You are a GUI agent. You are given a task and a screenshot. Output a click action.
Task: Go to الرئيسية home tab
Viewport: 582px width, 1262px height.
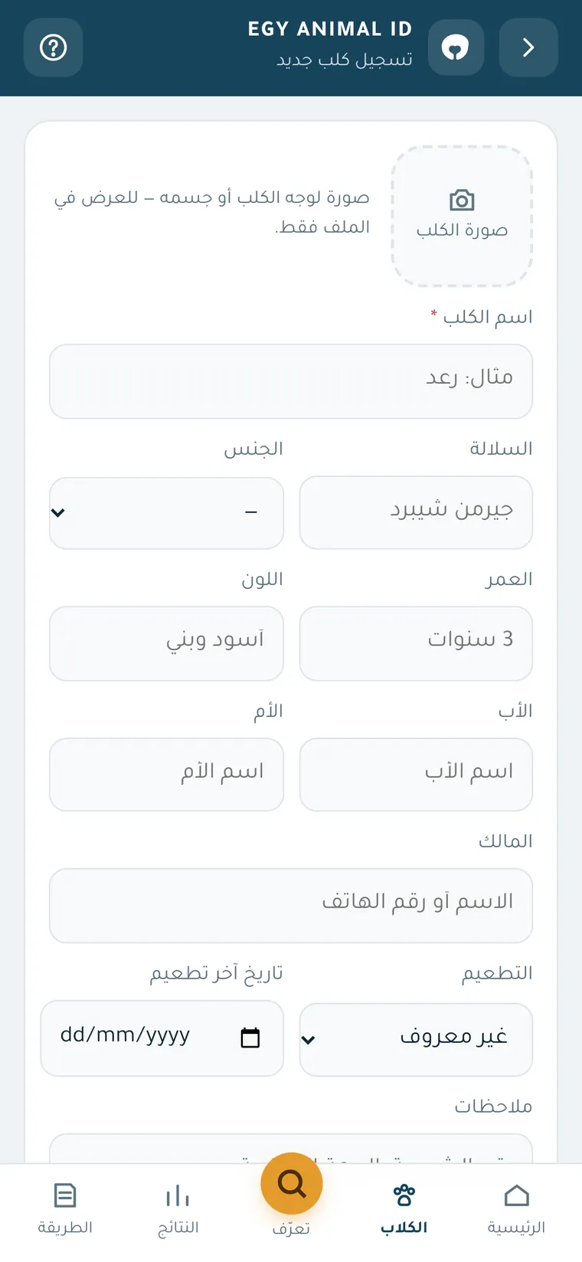[517, 1209]
